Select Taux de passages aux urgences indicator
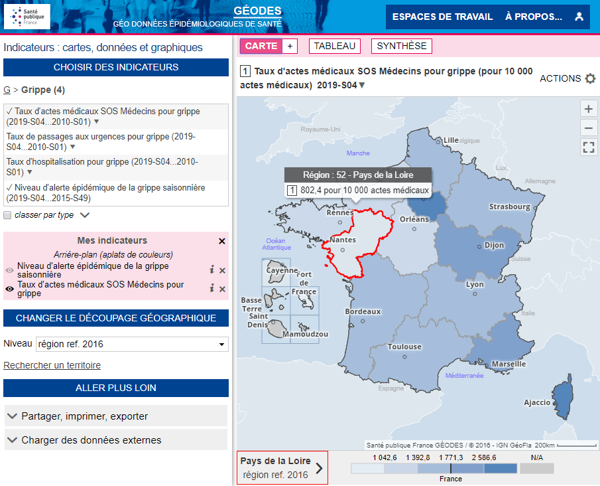This screenshot has width=600, height=486. [101, 142]
